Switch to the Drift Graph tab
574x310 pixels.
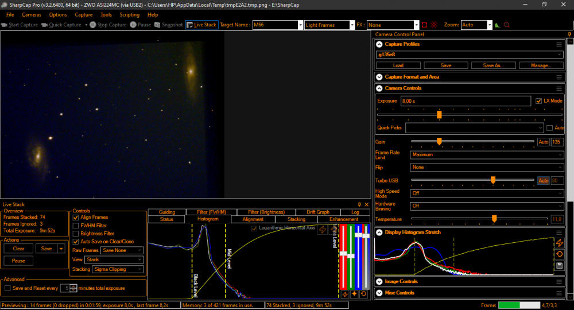click(x=318, y=212)
